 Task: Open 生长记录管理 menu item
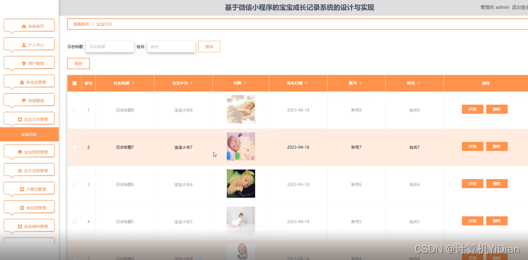(29, 170)
